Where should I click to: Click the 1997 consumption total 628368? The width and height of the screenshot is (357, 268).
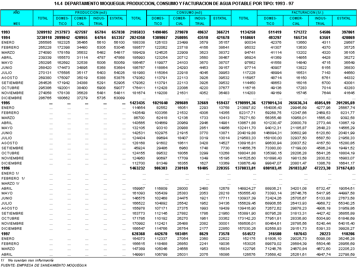coord(137,234)
